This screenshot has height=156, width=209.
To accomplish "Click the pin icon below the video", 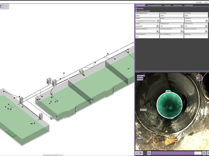I will [x=137, y=153].
